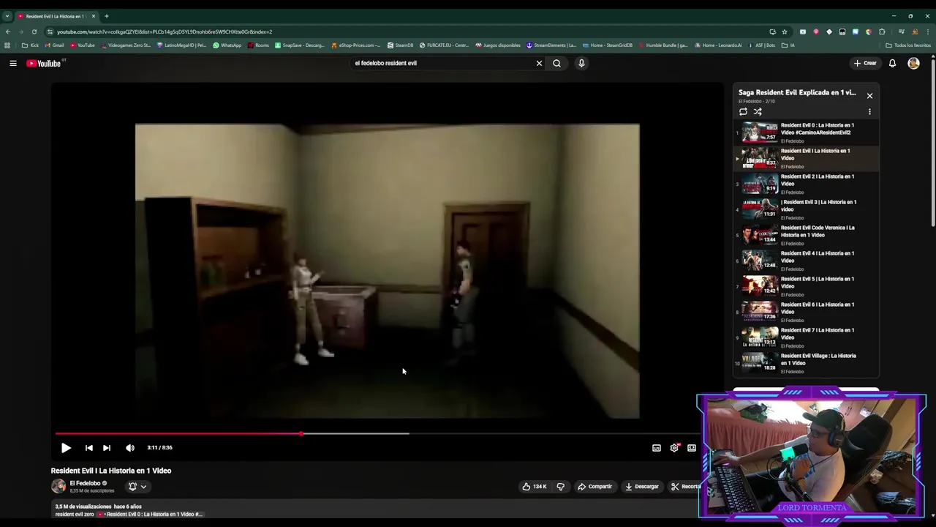Open the Crear button

point(865,63)
